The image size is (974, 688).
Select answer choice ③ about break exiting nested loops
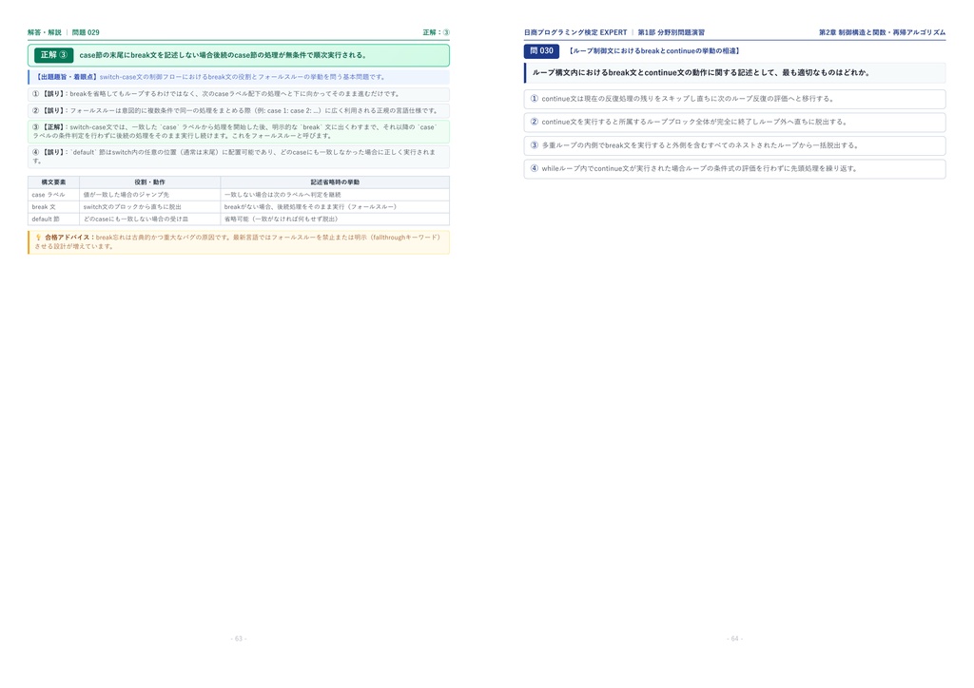click(734, 145)
